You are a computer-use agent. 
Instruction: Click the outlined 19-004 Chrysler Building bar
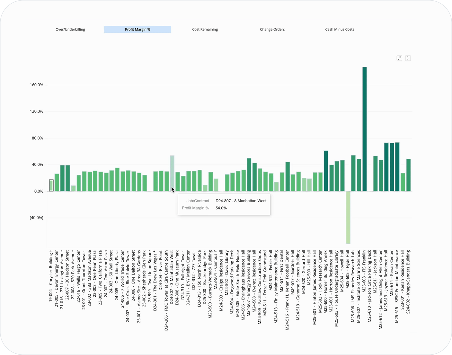51,186
